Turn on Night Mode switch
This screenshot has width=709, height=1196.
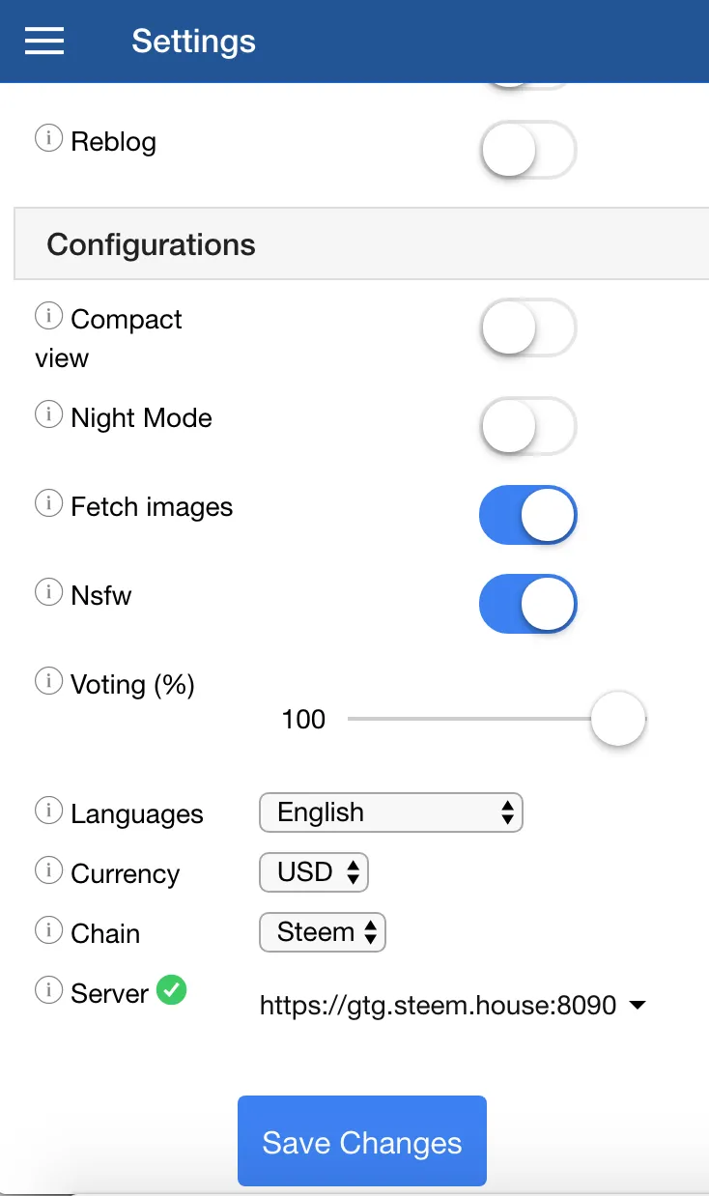click(x=527, y=426)
